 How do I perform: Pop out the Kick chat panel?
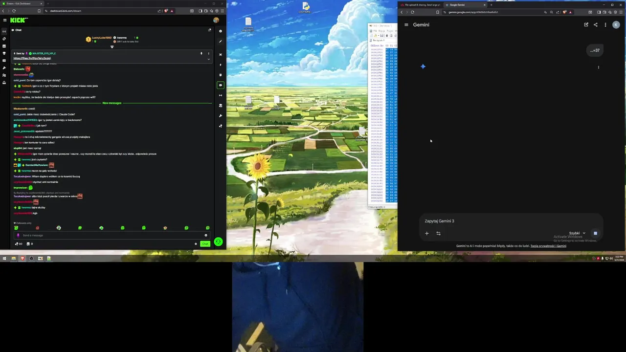[x=210, y=30]
